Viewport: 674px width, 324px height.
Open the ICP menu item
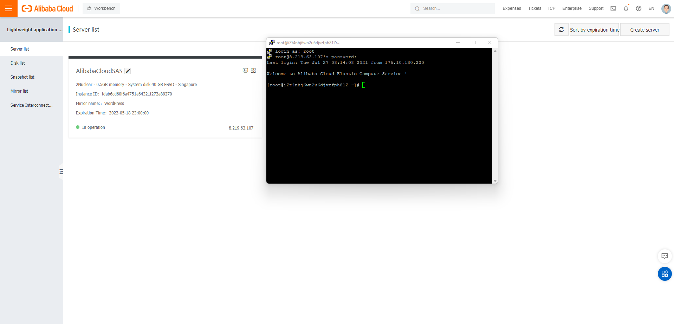[x=552, y=8]
